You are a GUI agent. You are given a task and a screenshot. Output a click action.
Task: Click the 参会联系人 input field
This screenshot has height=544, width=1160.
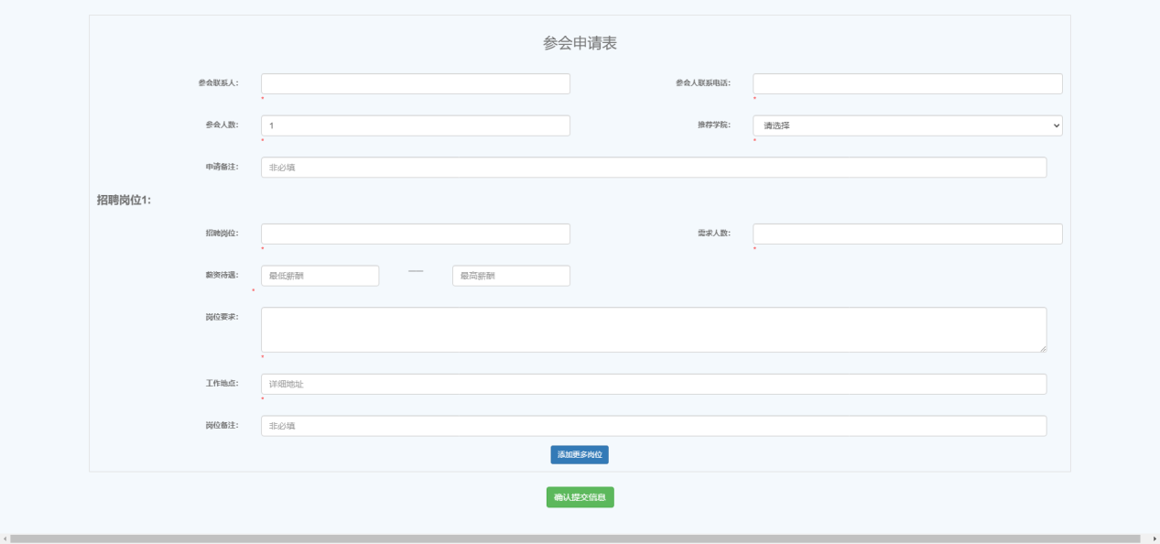415,84
